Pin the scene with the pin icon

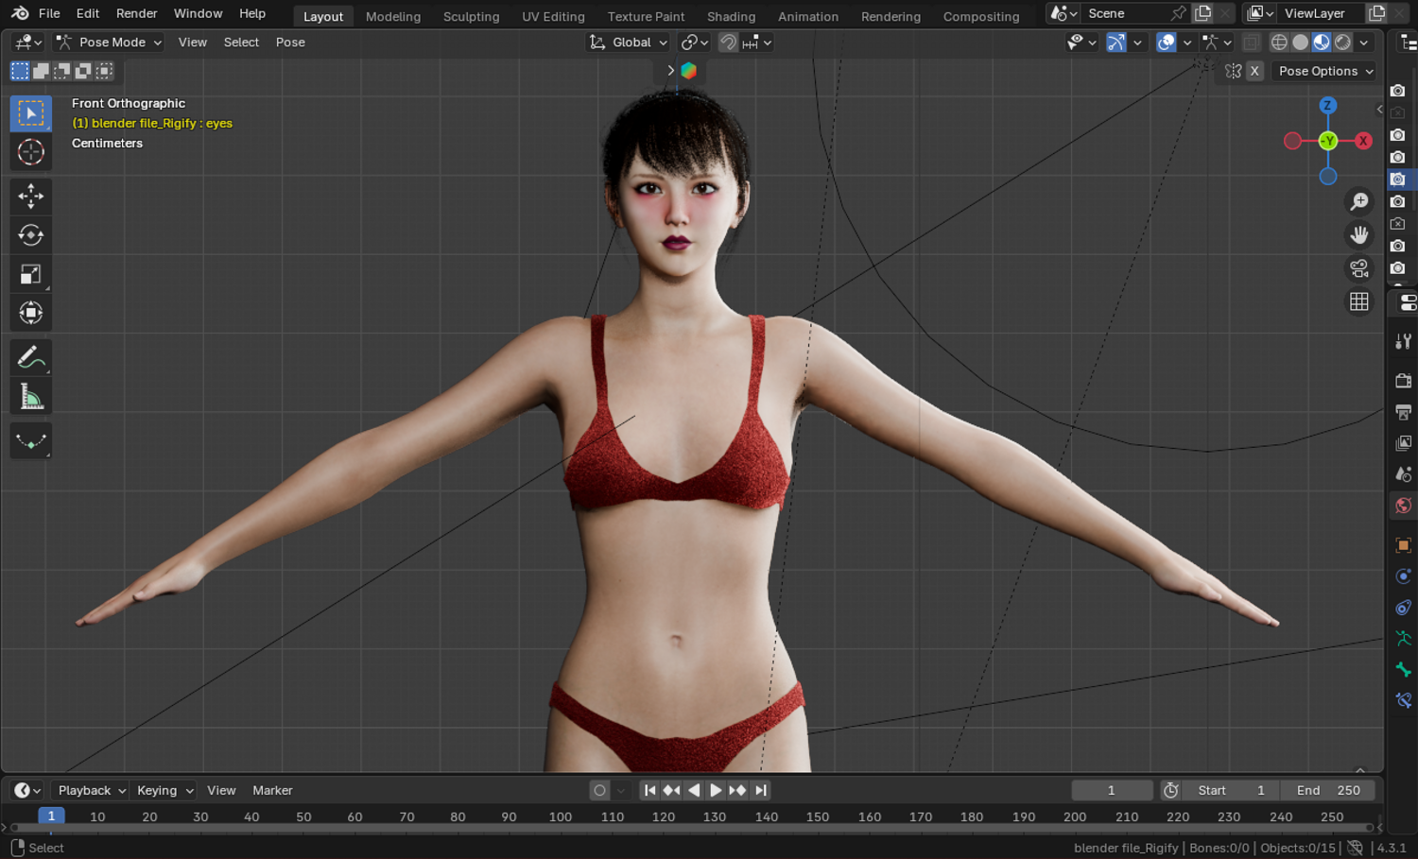[1178, 13]
